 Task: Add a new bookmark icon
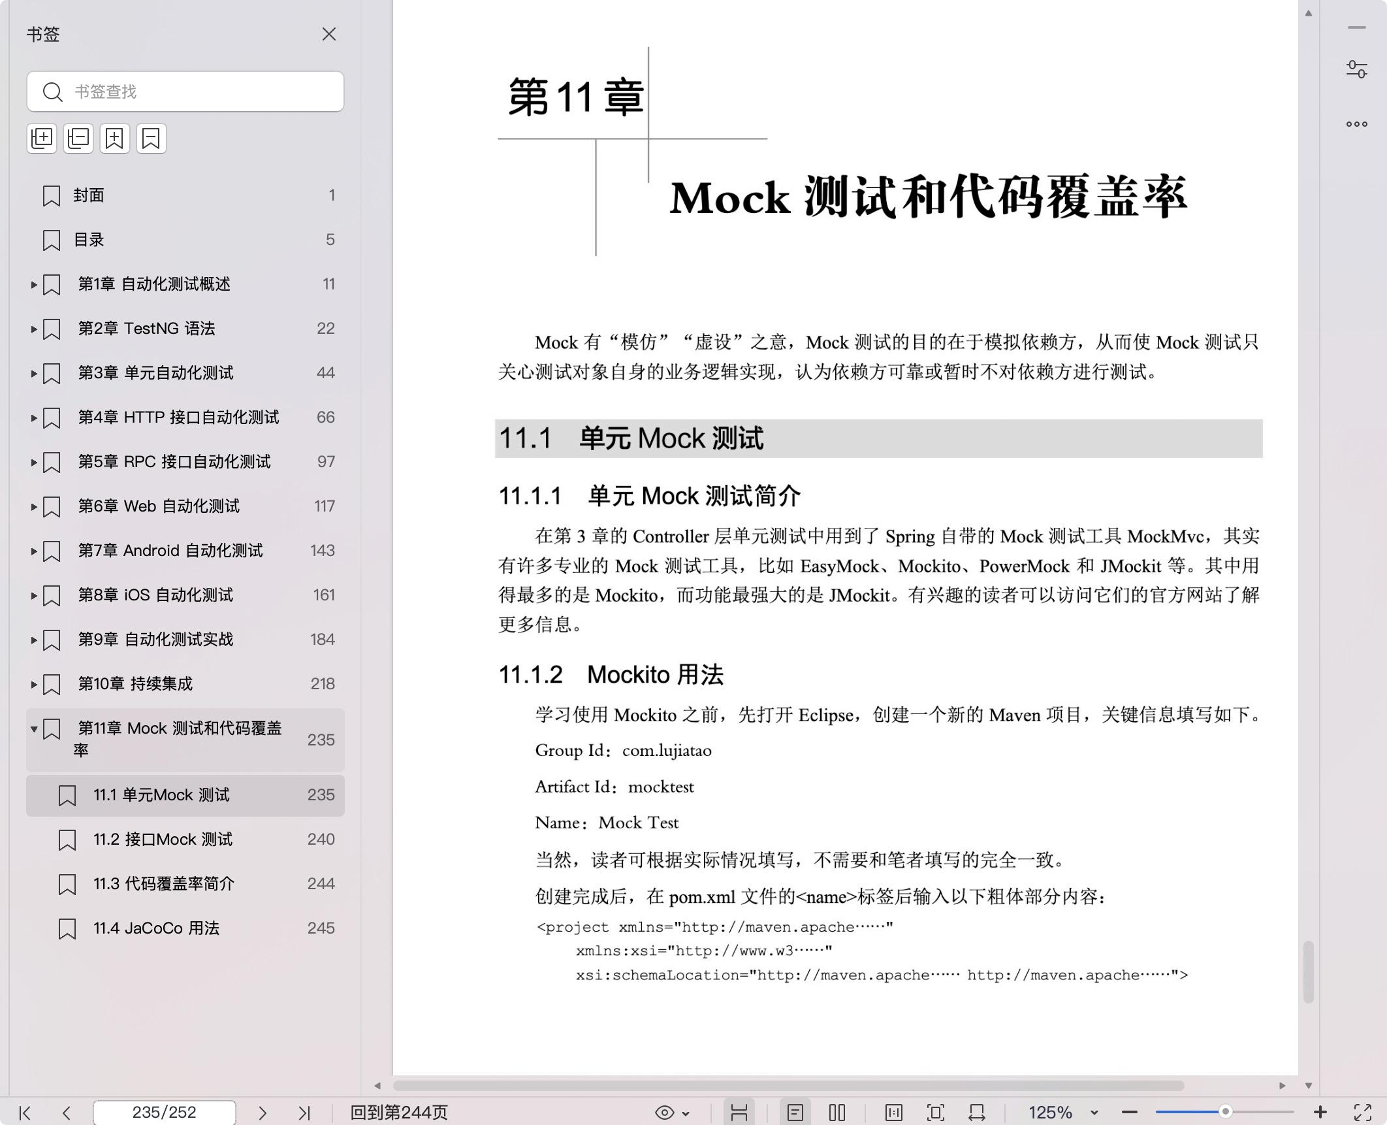[115, 139]
